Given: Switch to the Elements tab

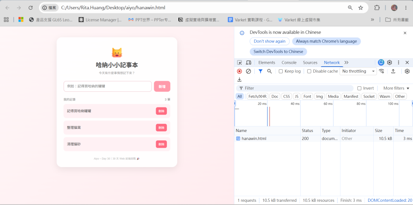Looking at the screenshot, I should point(267,63).
